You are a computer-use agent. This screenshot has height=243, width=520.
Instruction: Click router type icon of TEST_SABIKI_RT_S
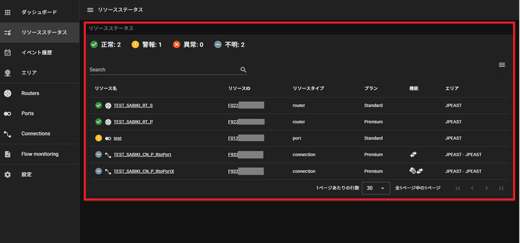(108, 105)
